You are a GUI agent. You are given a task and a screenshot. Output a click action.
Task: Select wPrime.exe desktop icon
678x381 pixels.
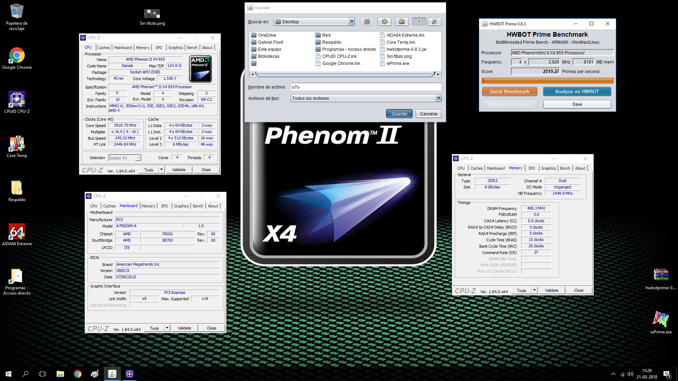pos(661,322)
